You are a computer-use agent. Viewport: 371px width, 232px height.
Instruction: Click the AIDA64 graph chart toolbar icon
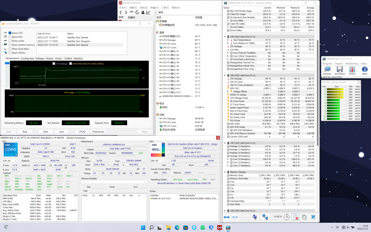148,12
